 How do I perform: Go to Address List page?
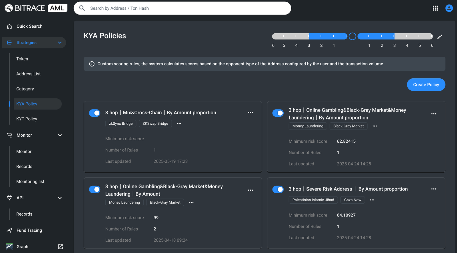click(28, 74)
